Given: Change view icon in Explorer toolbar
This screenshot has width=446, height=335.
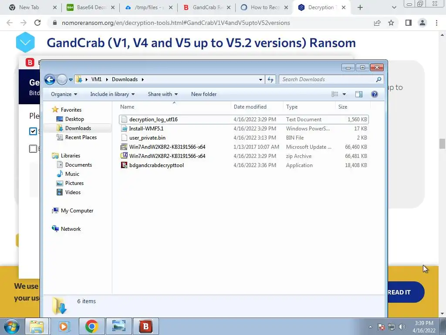Looking at the screenshot, I should [335, 94].
